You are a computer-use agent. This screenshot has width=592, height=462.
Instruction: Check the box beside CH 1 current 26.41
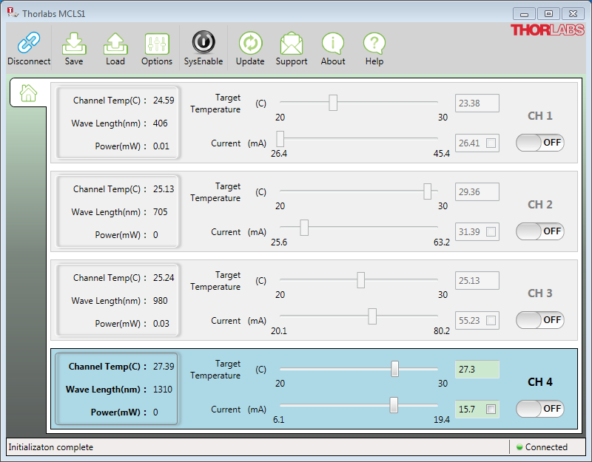point(491,143)
